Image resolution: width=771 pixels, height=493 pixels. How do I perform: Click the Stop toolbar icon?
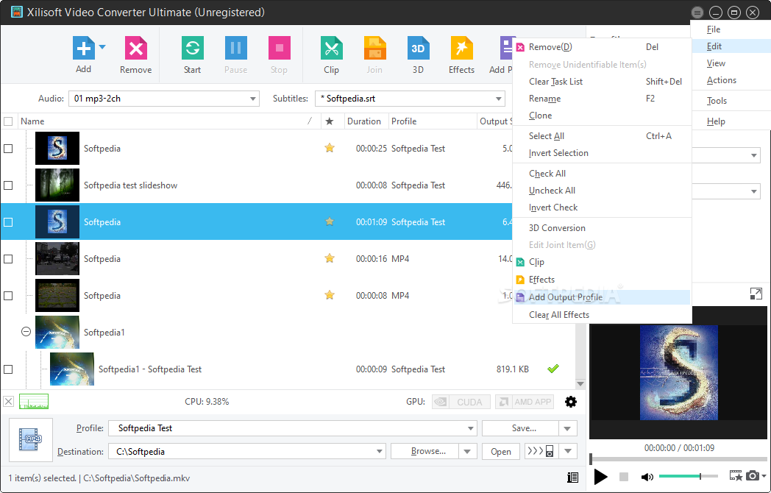tap(280, 49)
